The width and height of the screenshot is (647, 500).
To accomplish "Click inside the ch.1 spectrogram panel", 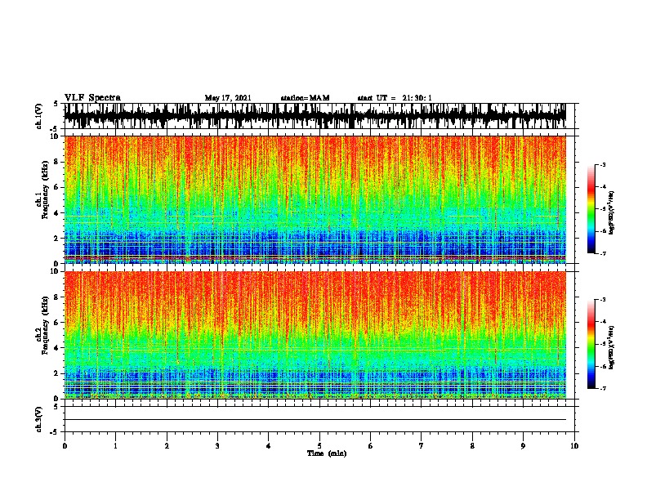I will pos(319,199).
